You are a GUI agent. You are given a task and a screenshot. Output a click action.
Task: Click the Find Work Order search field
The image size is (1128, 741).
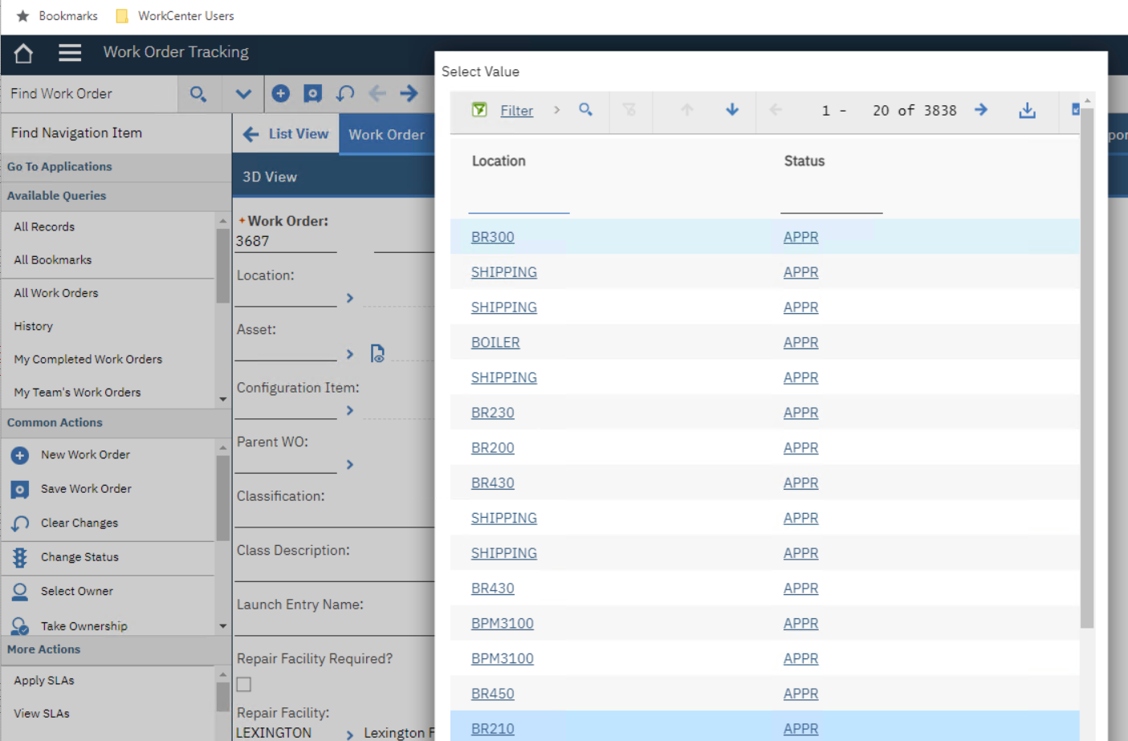(x=89, y=94)
